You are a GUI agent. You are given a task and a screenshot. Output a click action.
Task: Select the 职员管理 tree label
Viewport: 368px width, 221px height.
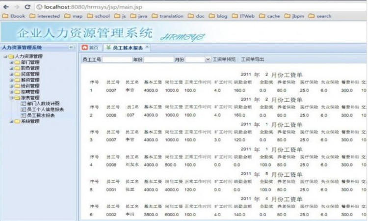click(x=30, y=68)
